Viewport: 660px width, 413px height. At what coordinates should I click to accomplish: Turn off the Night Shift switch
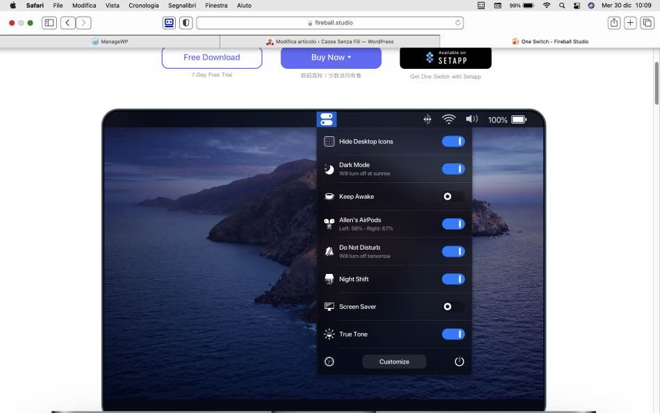click(454, 279)
